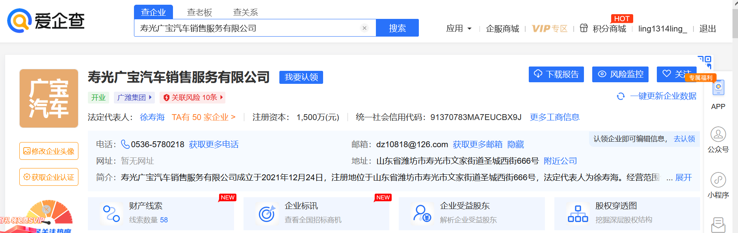The height and width of the screenshot is (233, 738).
Task: Open the 小程序 sidebar icon
Action: [718, 180]
